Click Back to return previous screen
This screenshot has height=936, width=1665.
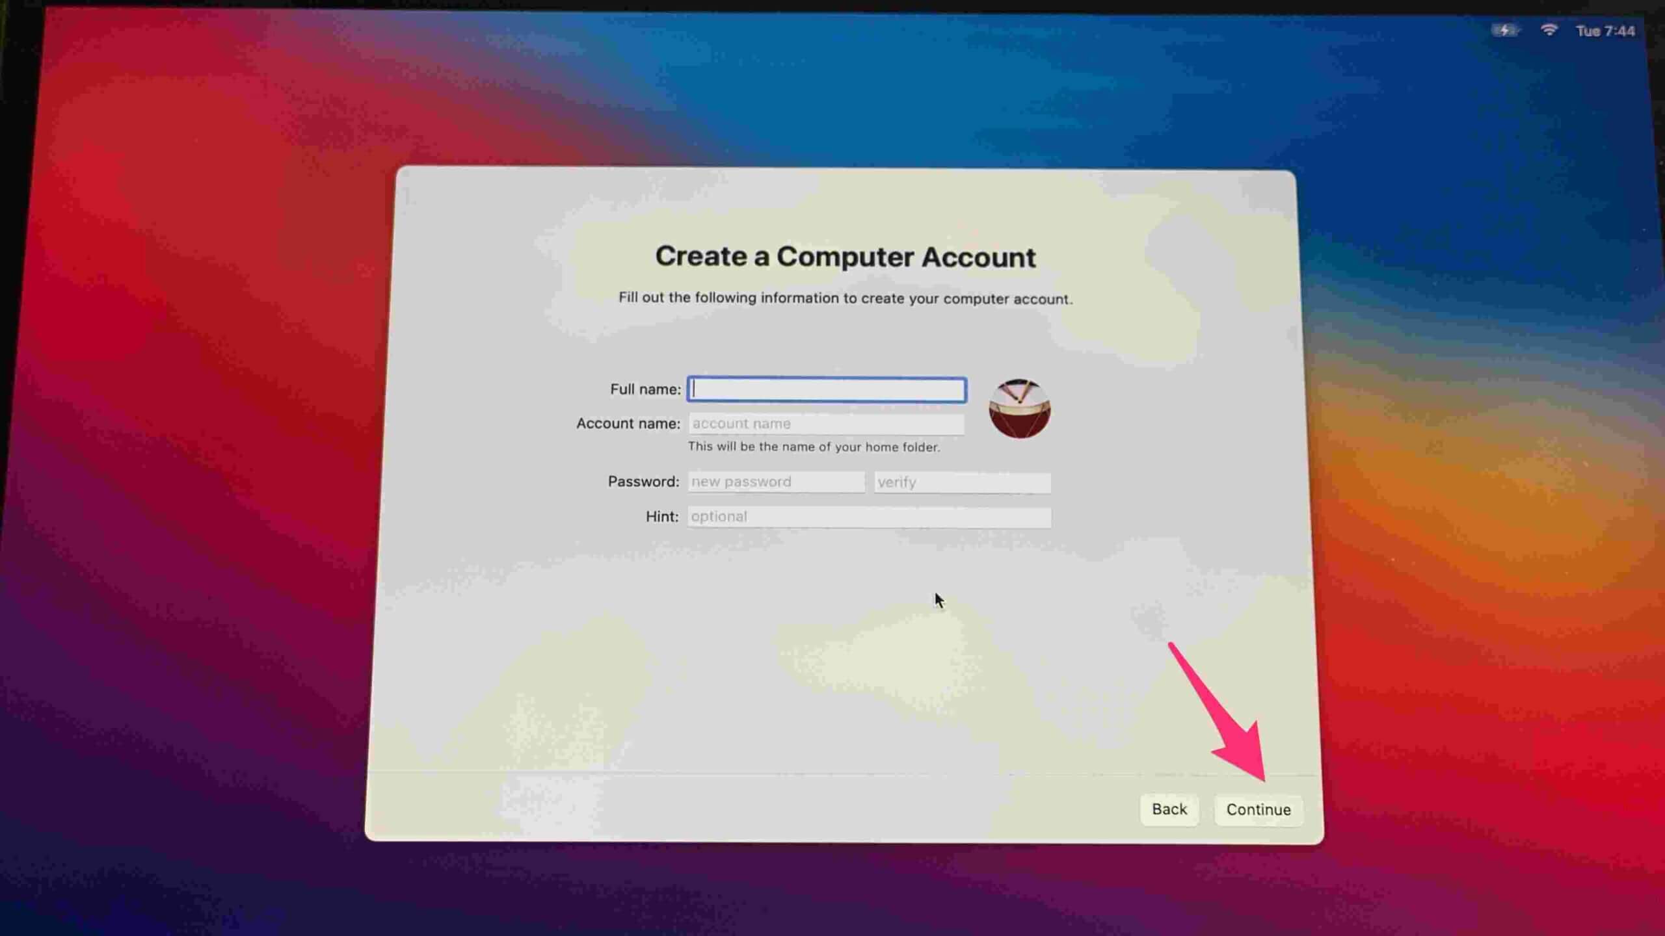1169,809
